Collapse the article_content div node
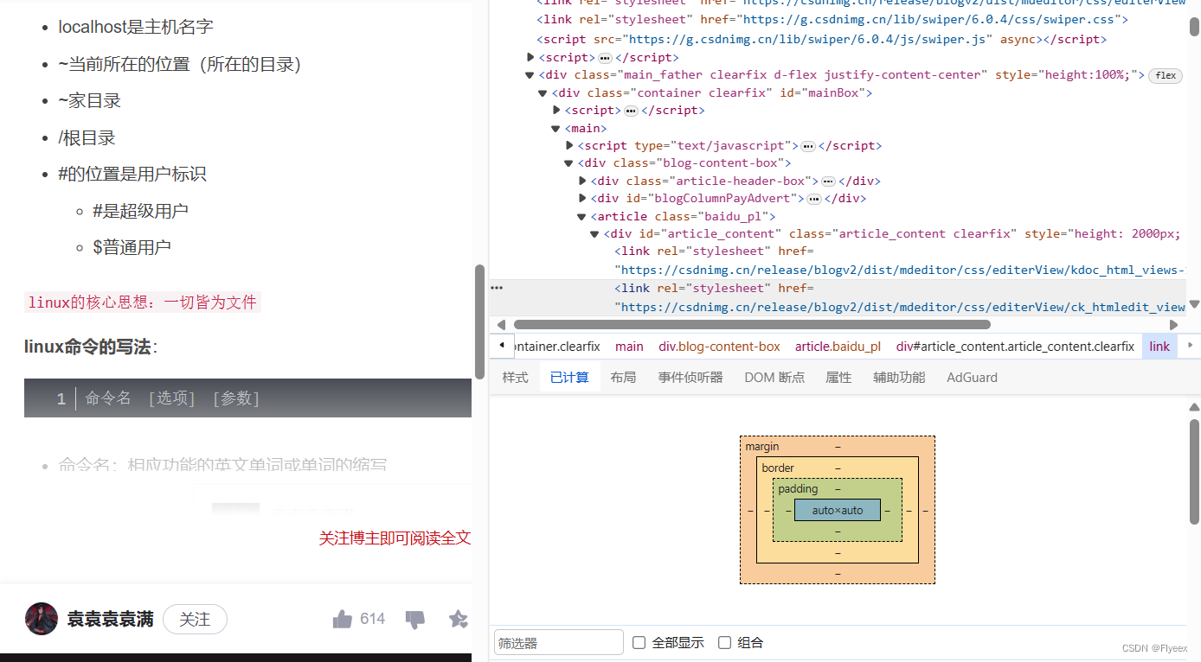Screen dimensions: 1201x662 594,233
